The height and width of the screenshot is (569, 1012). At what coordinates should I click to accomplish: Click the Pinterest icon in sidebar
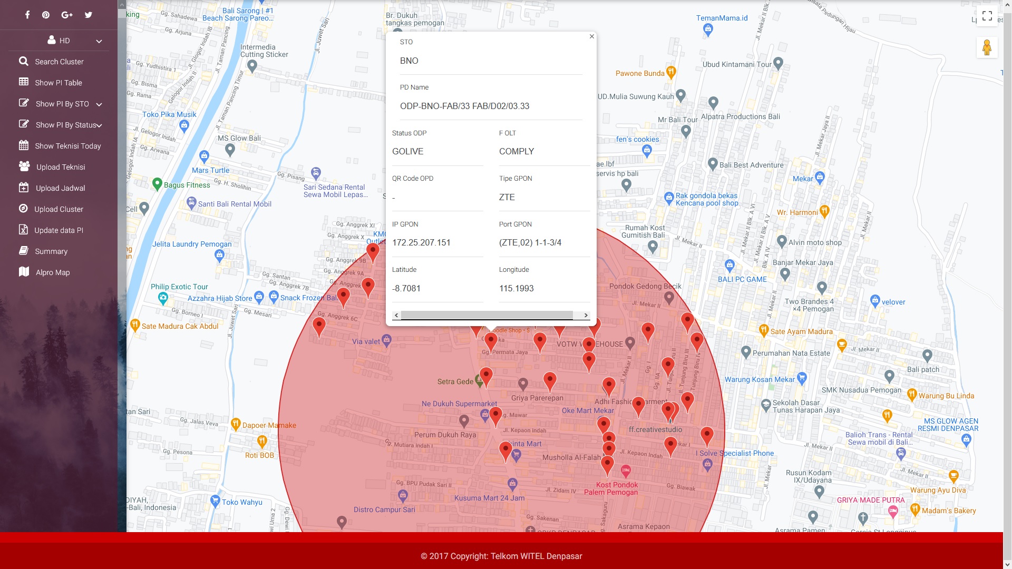(46, 15)
